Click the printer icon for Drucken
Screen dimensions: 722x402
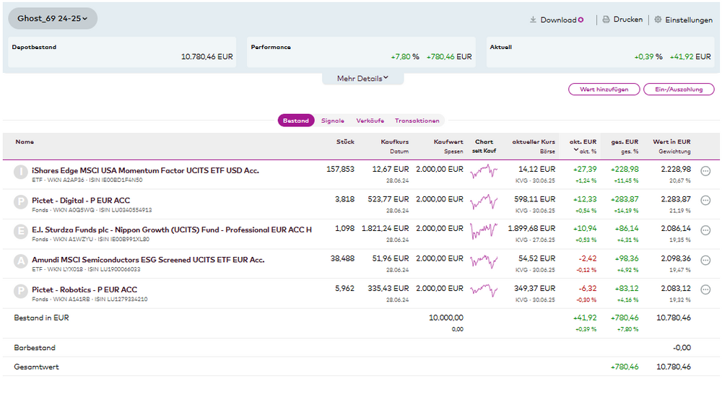pos(606,20)
